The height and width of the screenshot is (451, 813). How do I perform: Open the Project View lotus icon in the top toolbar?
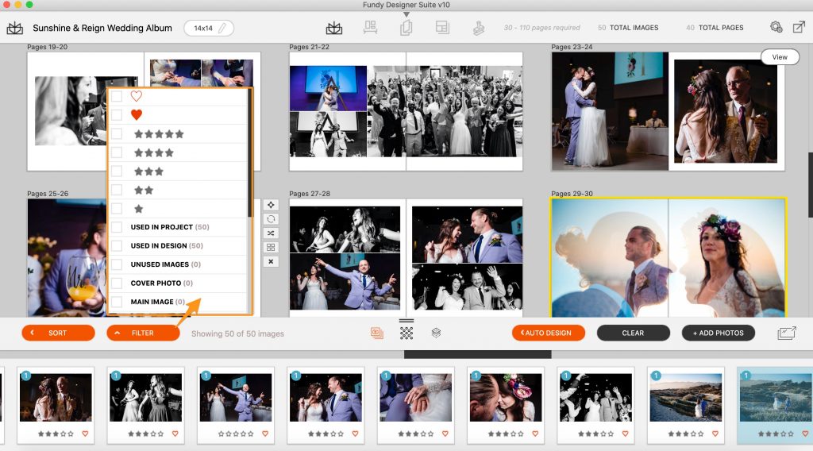(x=334, y=28)
